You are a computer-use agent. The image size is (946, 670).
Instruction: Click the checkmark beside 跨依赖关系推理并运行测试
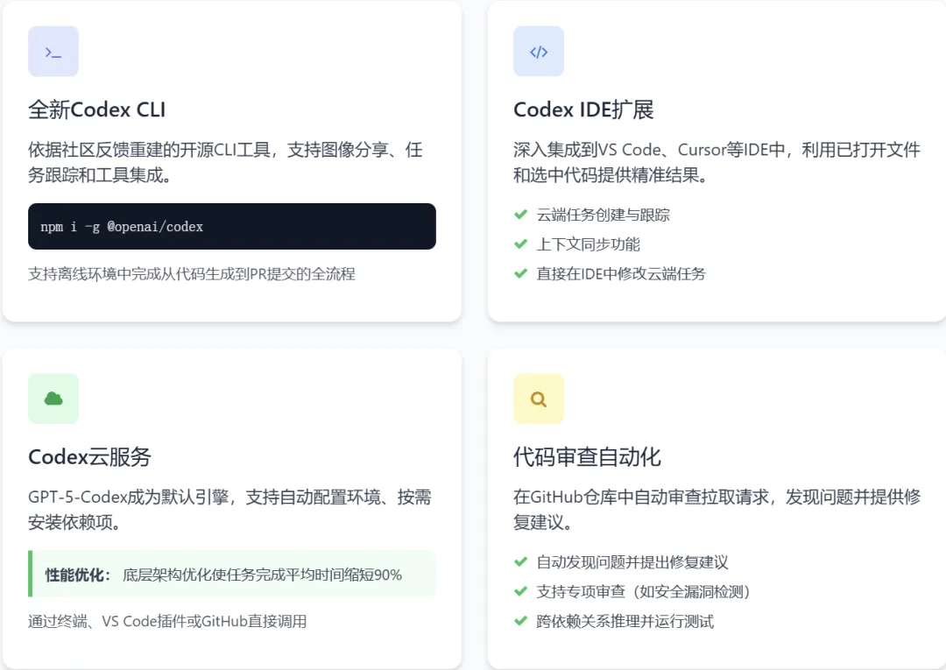(x=520, y=621)
